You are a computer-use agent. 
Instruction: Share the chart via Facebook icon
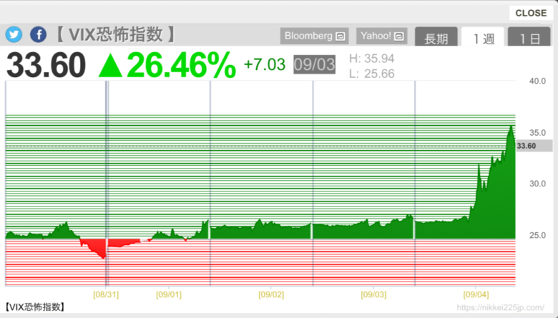pyautogui.click(x=38, y=35)
